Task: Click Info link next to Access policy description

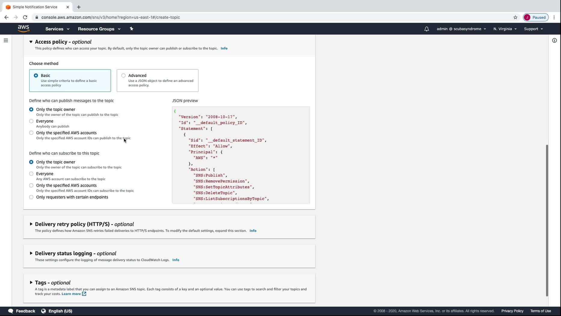Action: (224, 48)
